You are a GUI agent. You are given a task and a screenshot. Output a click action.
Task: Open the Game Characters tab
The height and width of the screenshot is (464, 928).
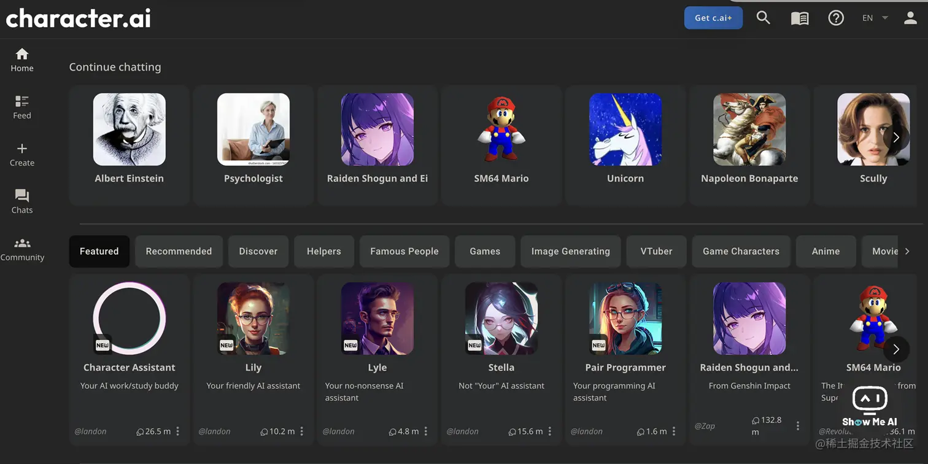click(741, 251)
